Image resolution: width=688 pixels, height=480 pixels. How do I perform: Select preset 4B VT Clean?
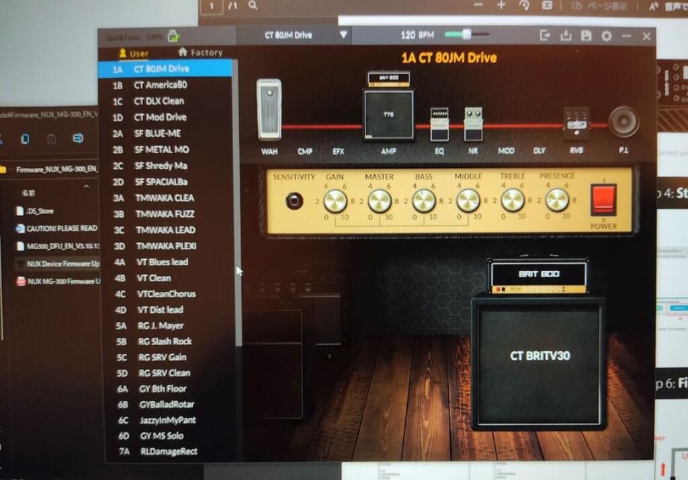click(x=169, y=279)
